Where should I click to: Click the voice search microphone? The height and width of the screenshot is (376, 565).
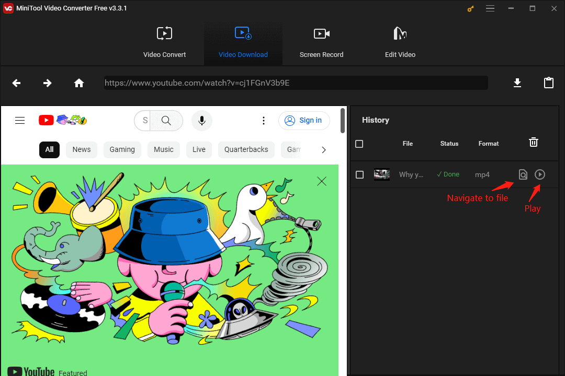point(202,120)
